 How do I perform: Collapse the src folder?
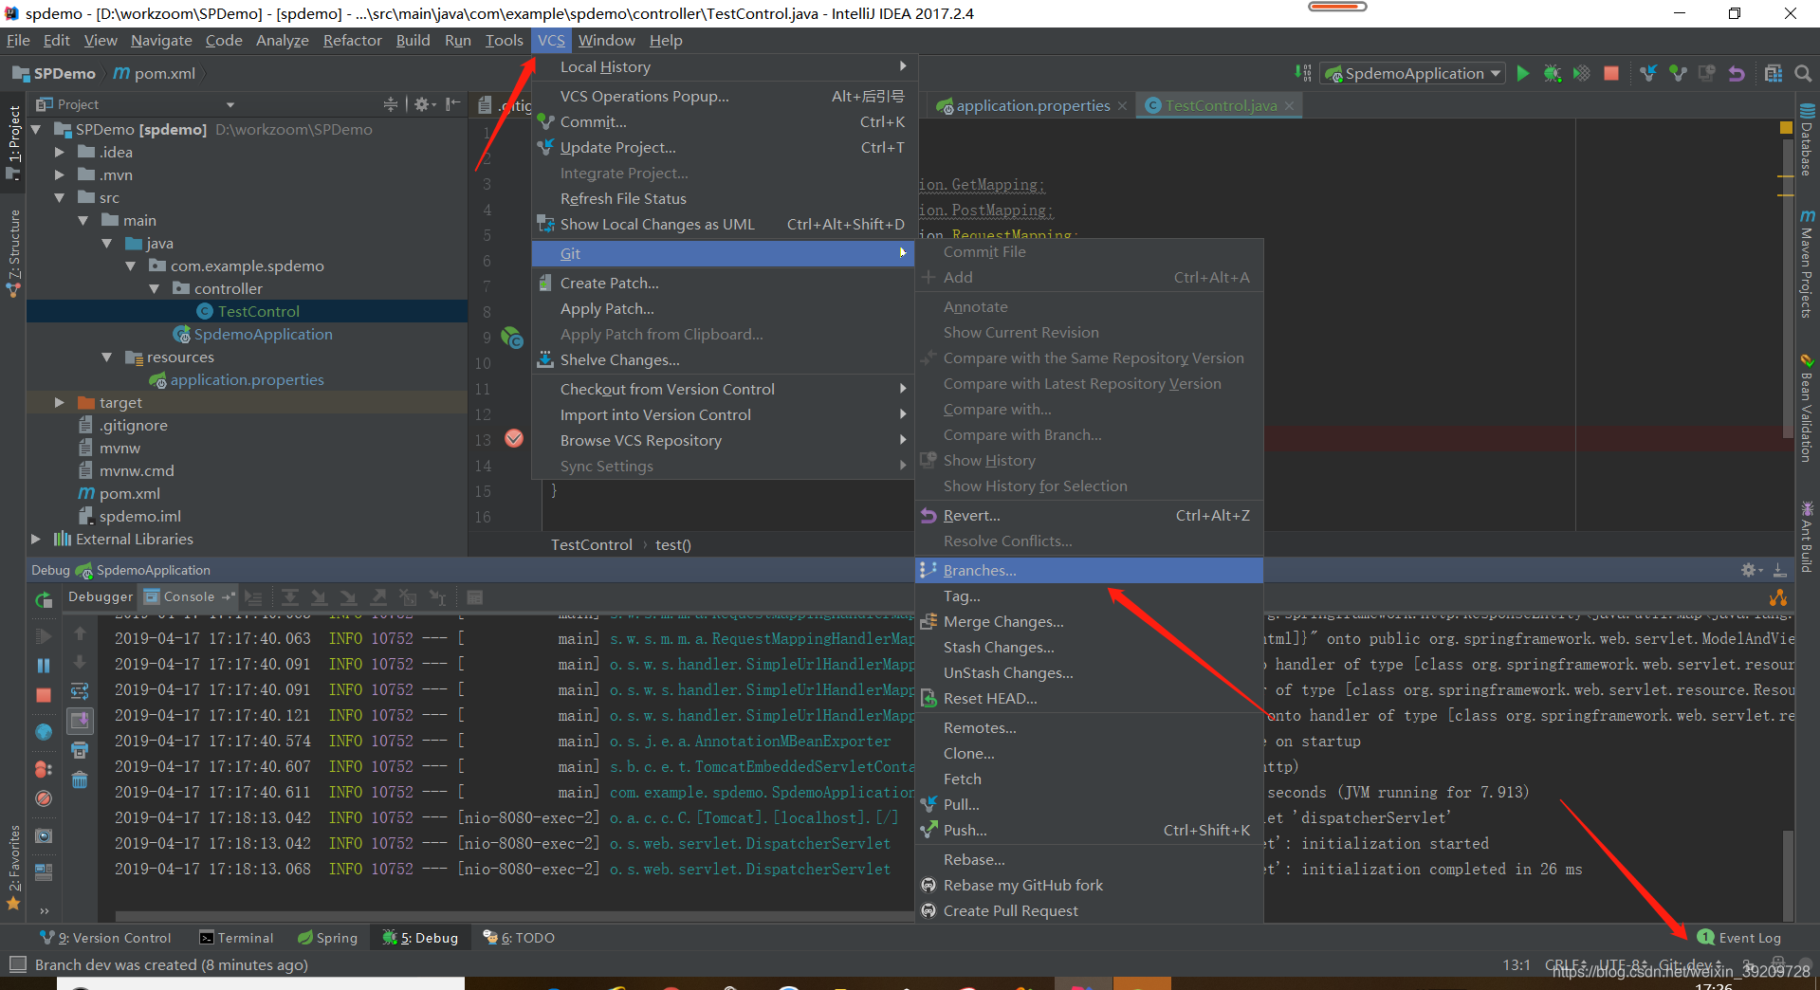[59, 197]
